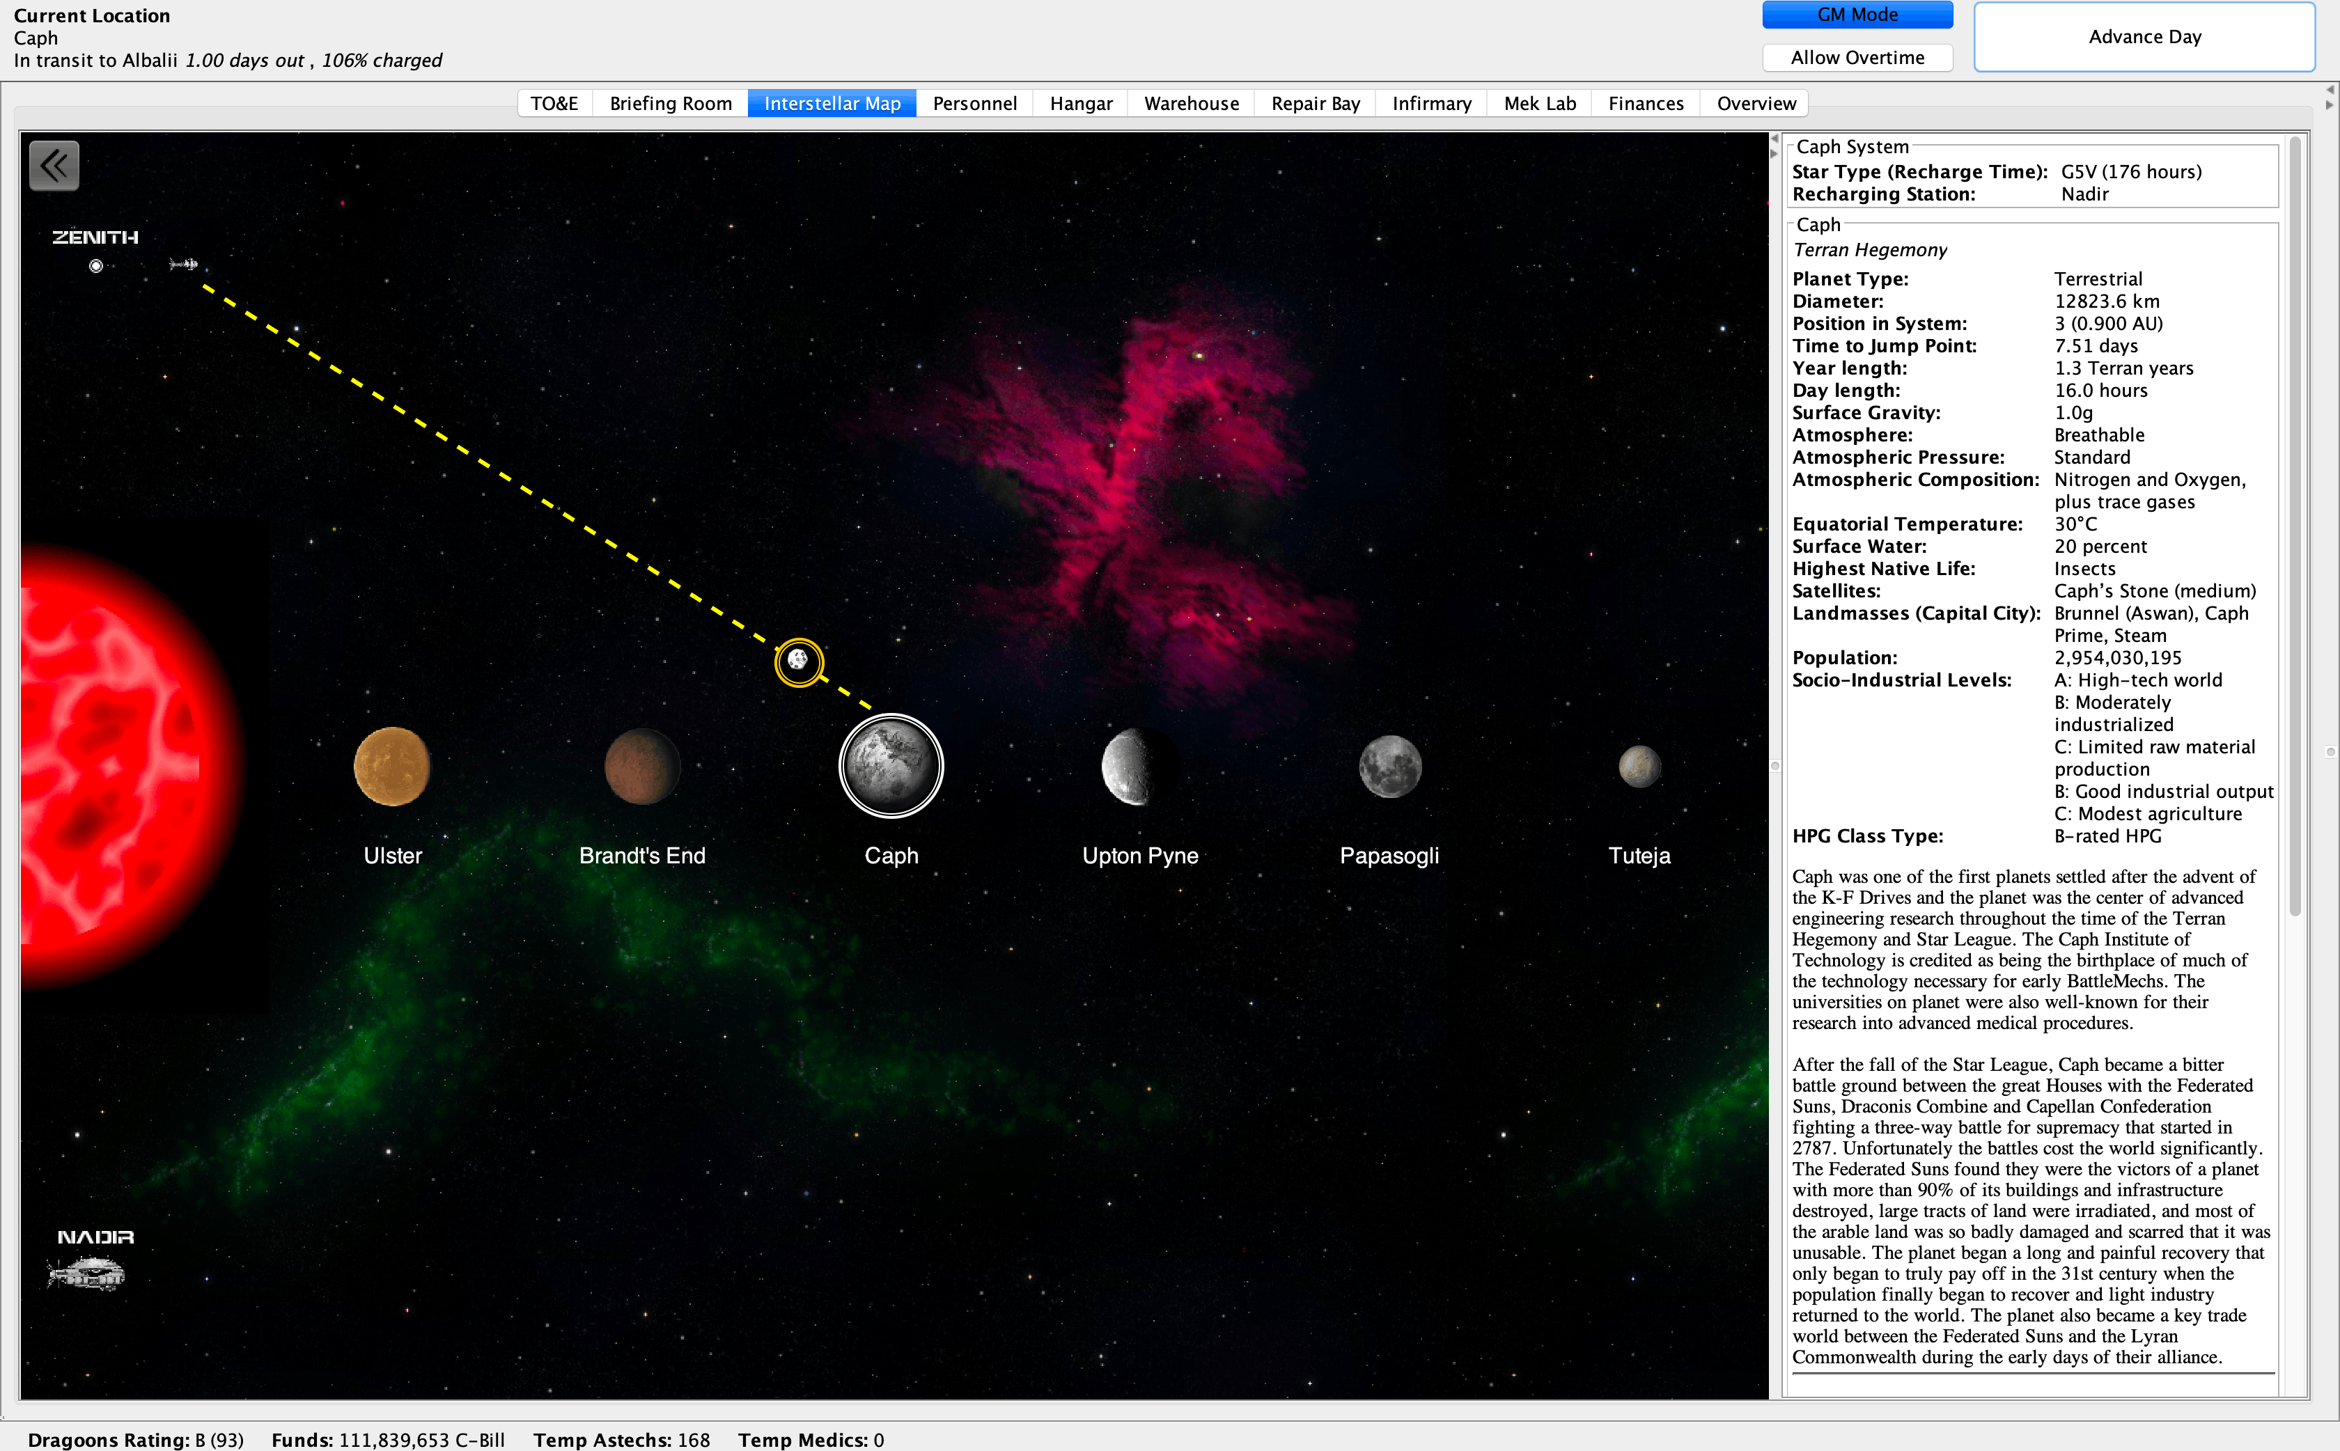Show the Overview tab
Image resolution: width=2340 pixels, height=1451 pixels.
1756,104
